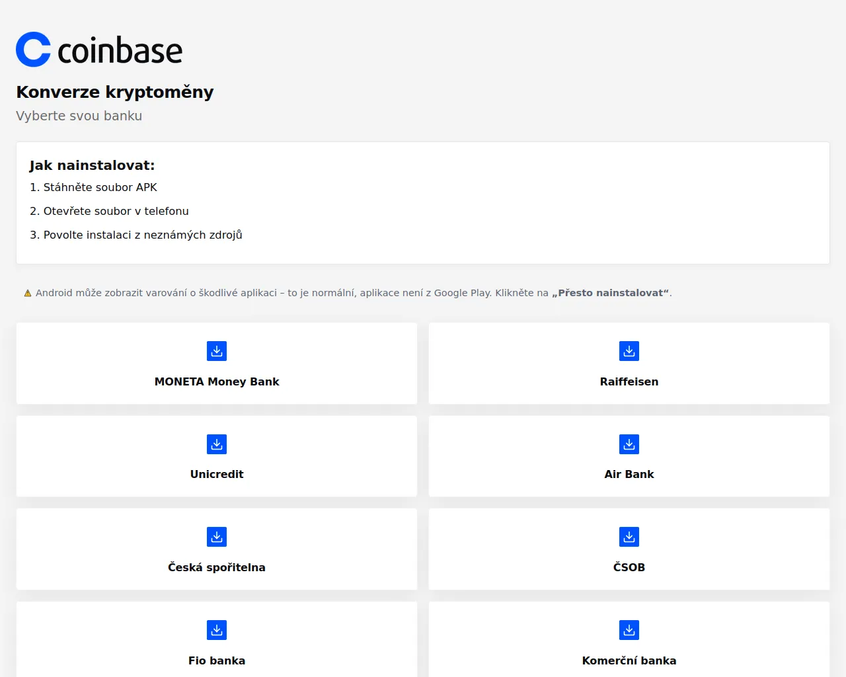
Task: Click step 'Otevřete soubor v telefonu'
Action: 109,211
